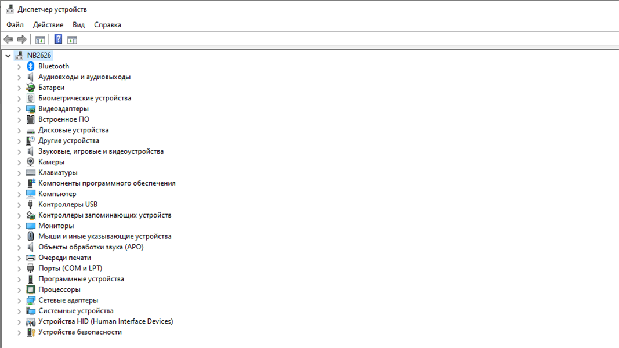Open the Файл menu
Image resolution: width=619 pixels, height=348 pixels.
pos(15,25)
